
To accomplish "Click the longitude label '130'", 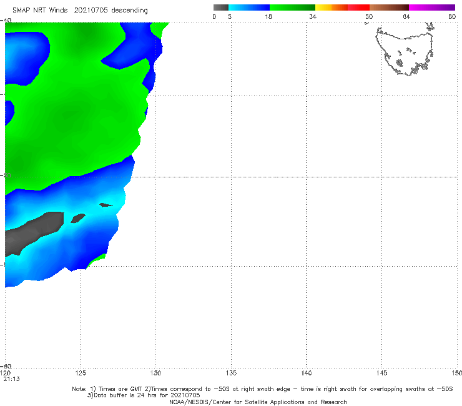I will pos(155,374).
